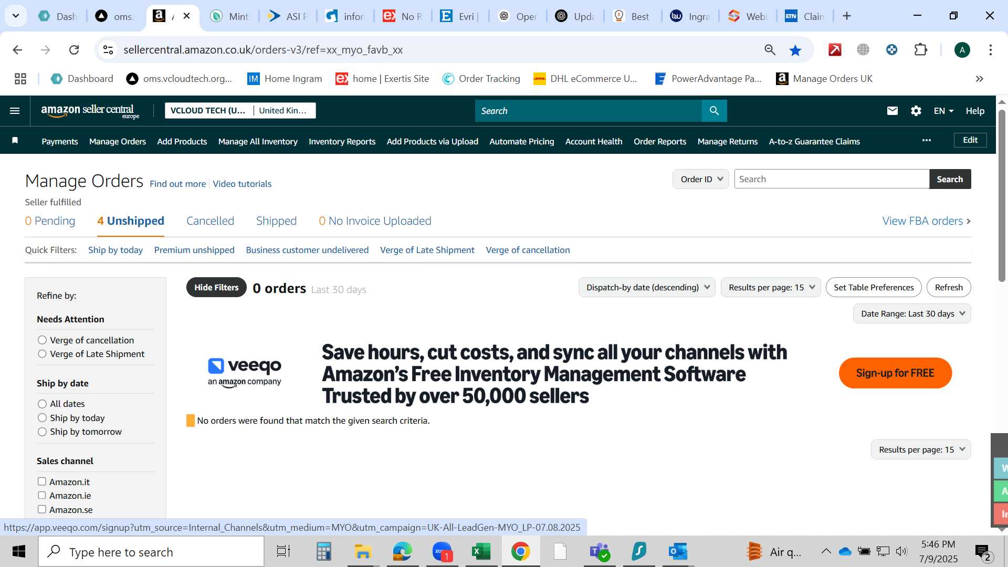Click the bookmark flag icon in nav bar
The image size is (1008, 567).
point(15,141)
